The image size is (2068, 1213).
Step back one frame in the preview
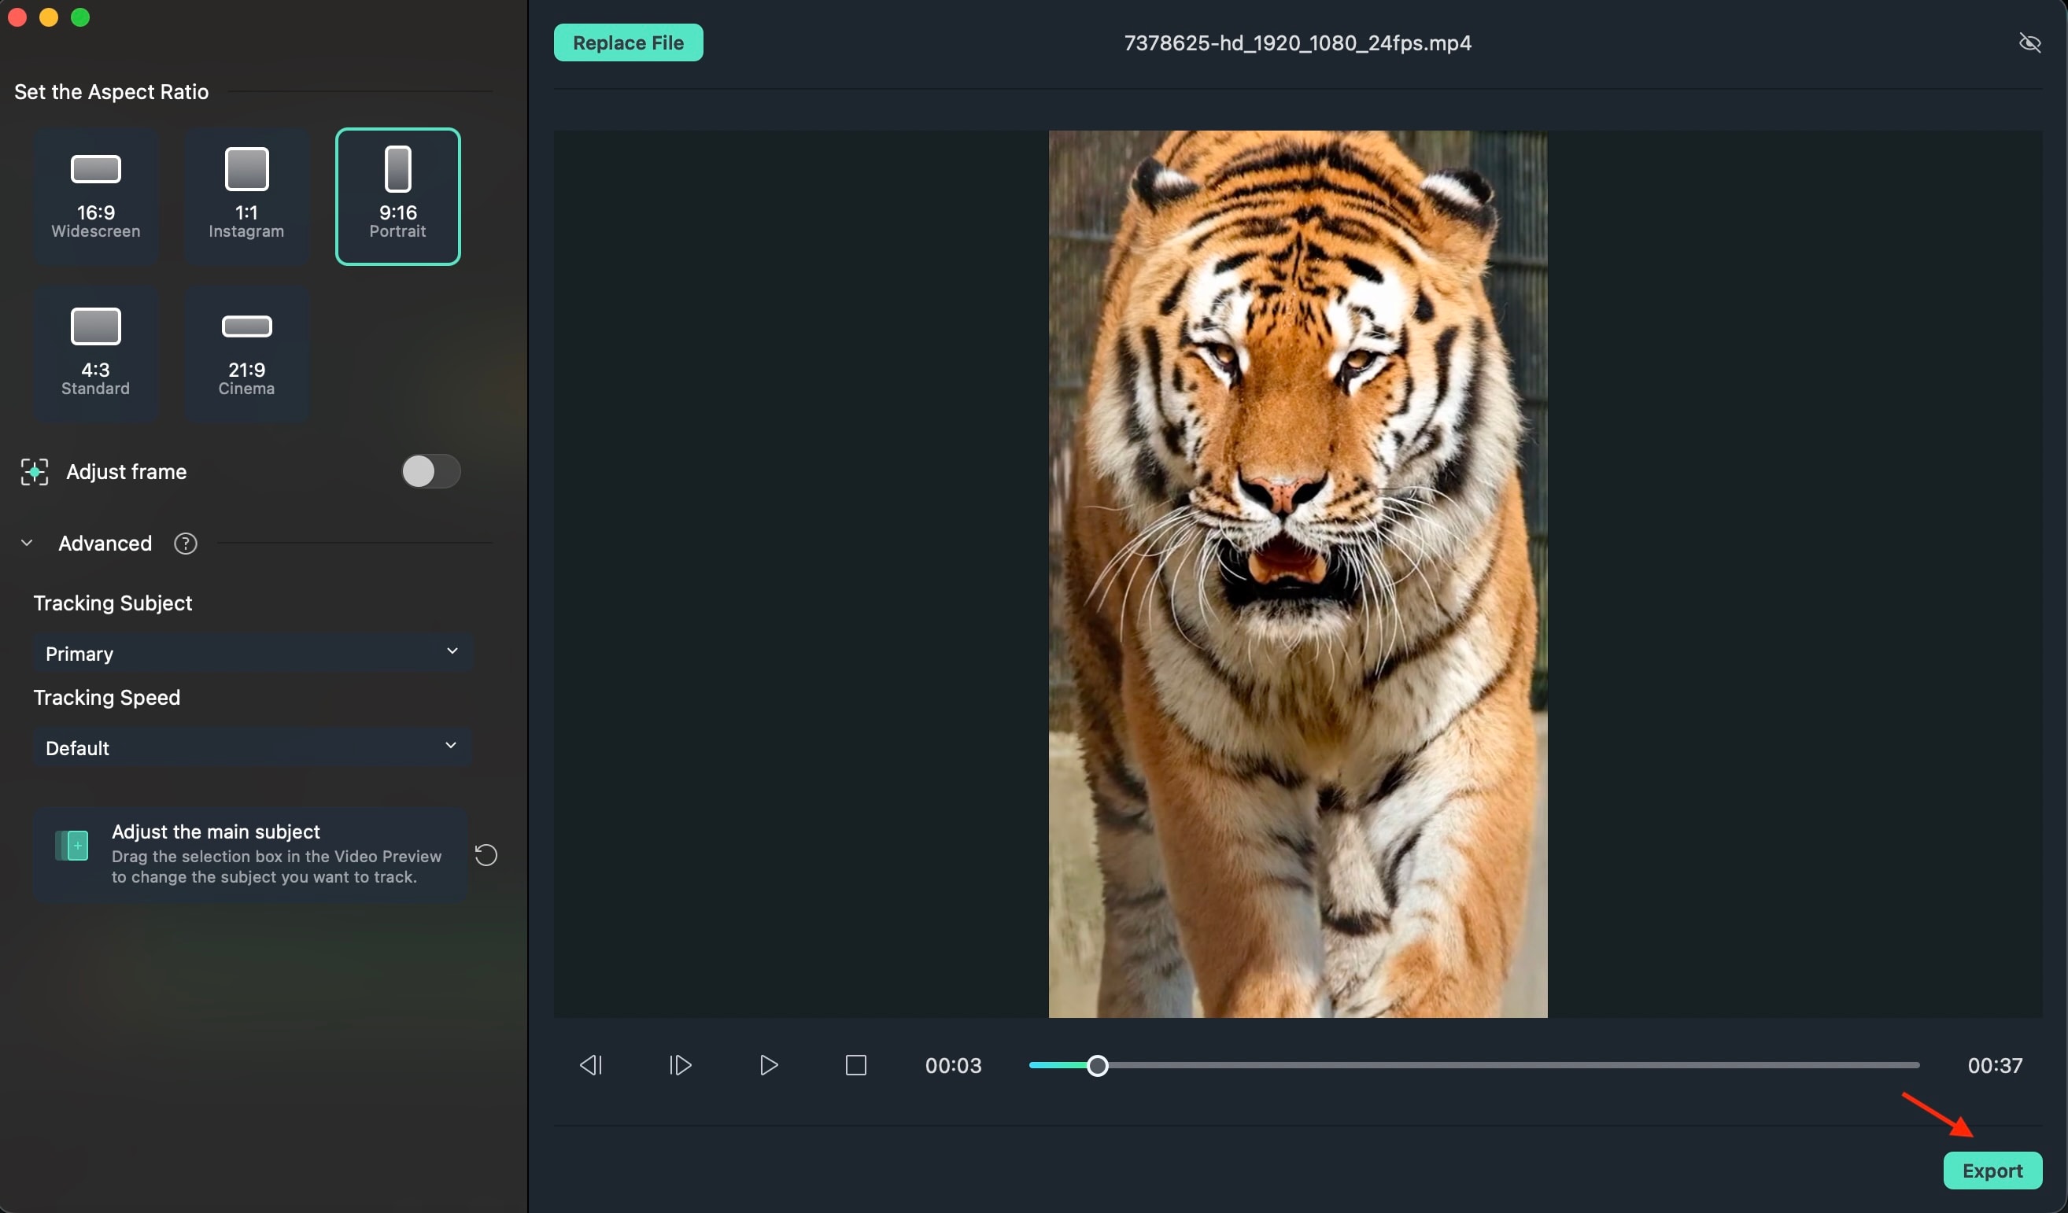click(x=593, y=1064)
